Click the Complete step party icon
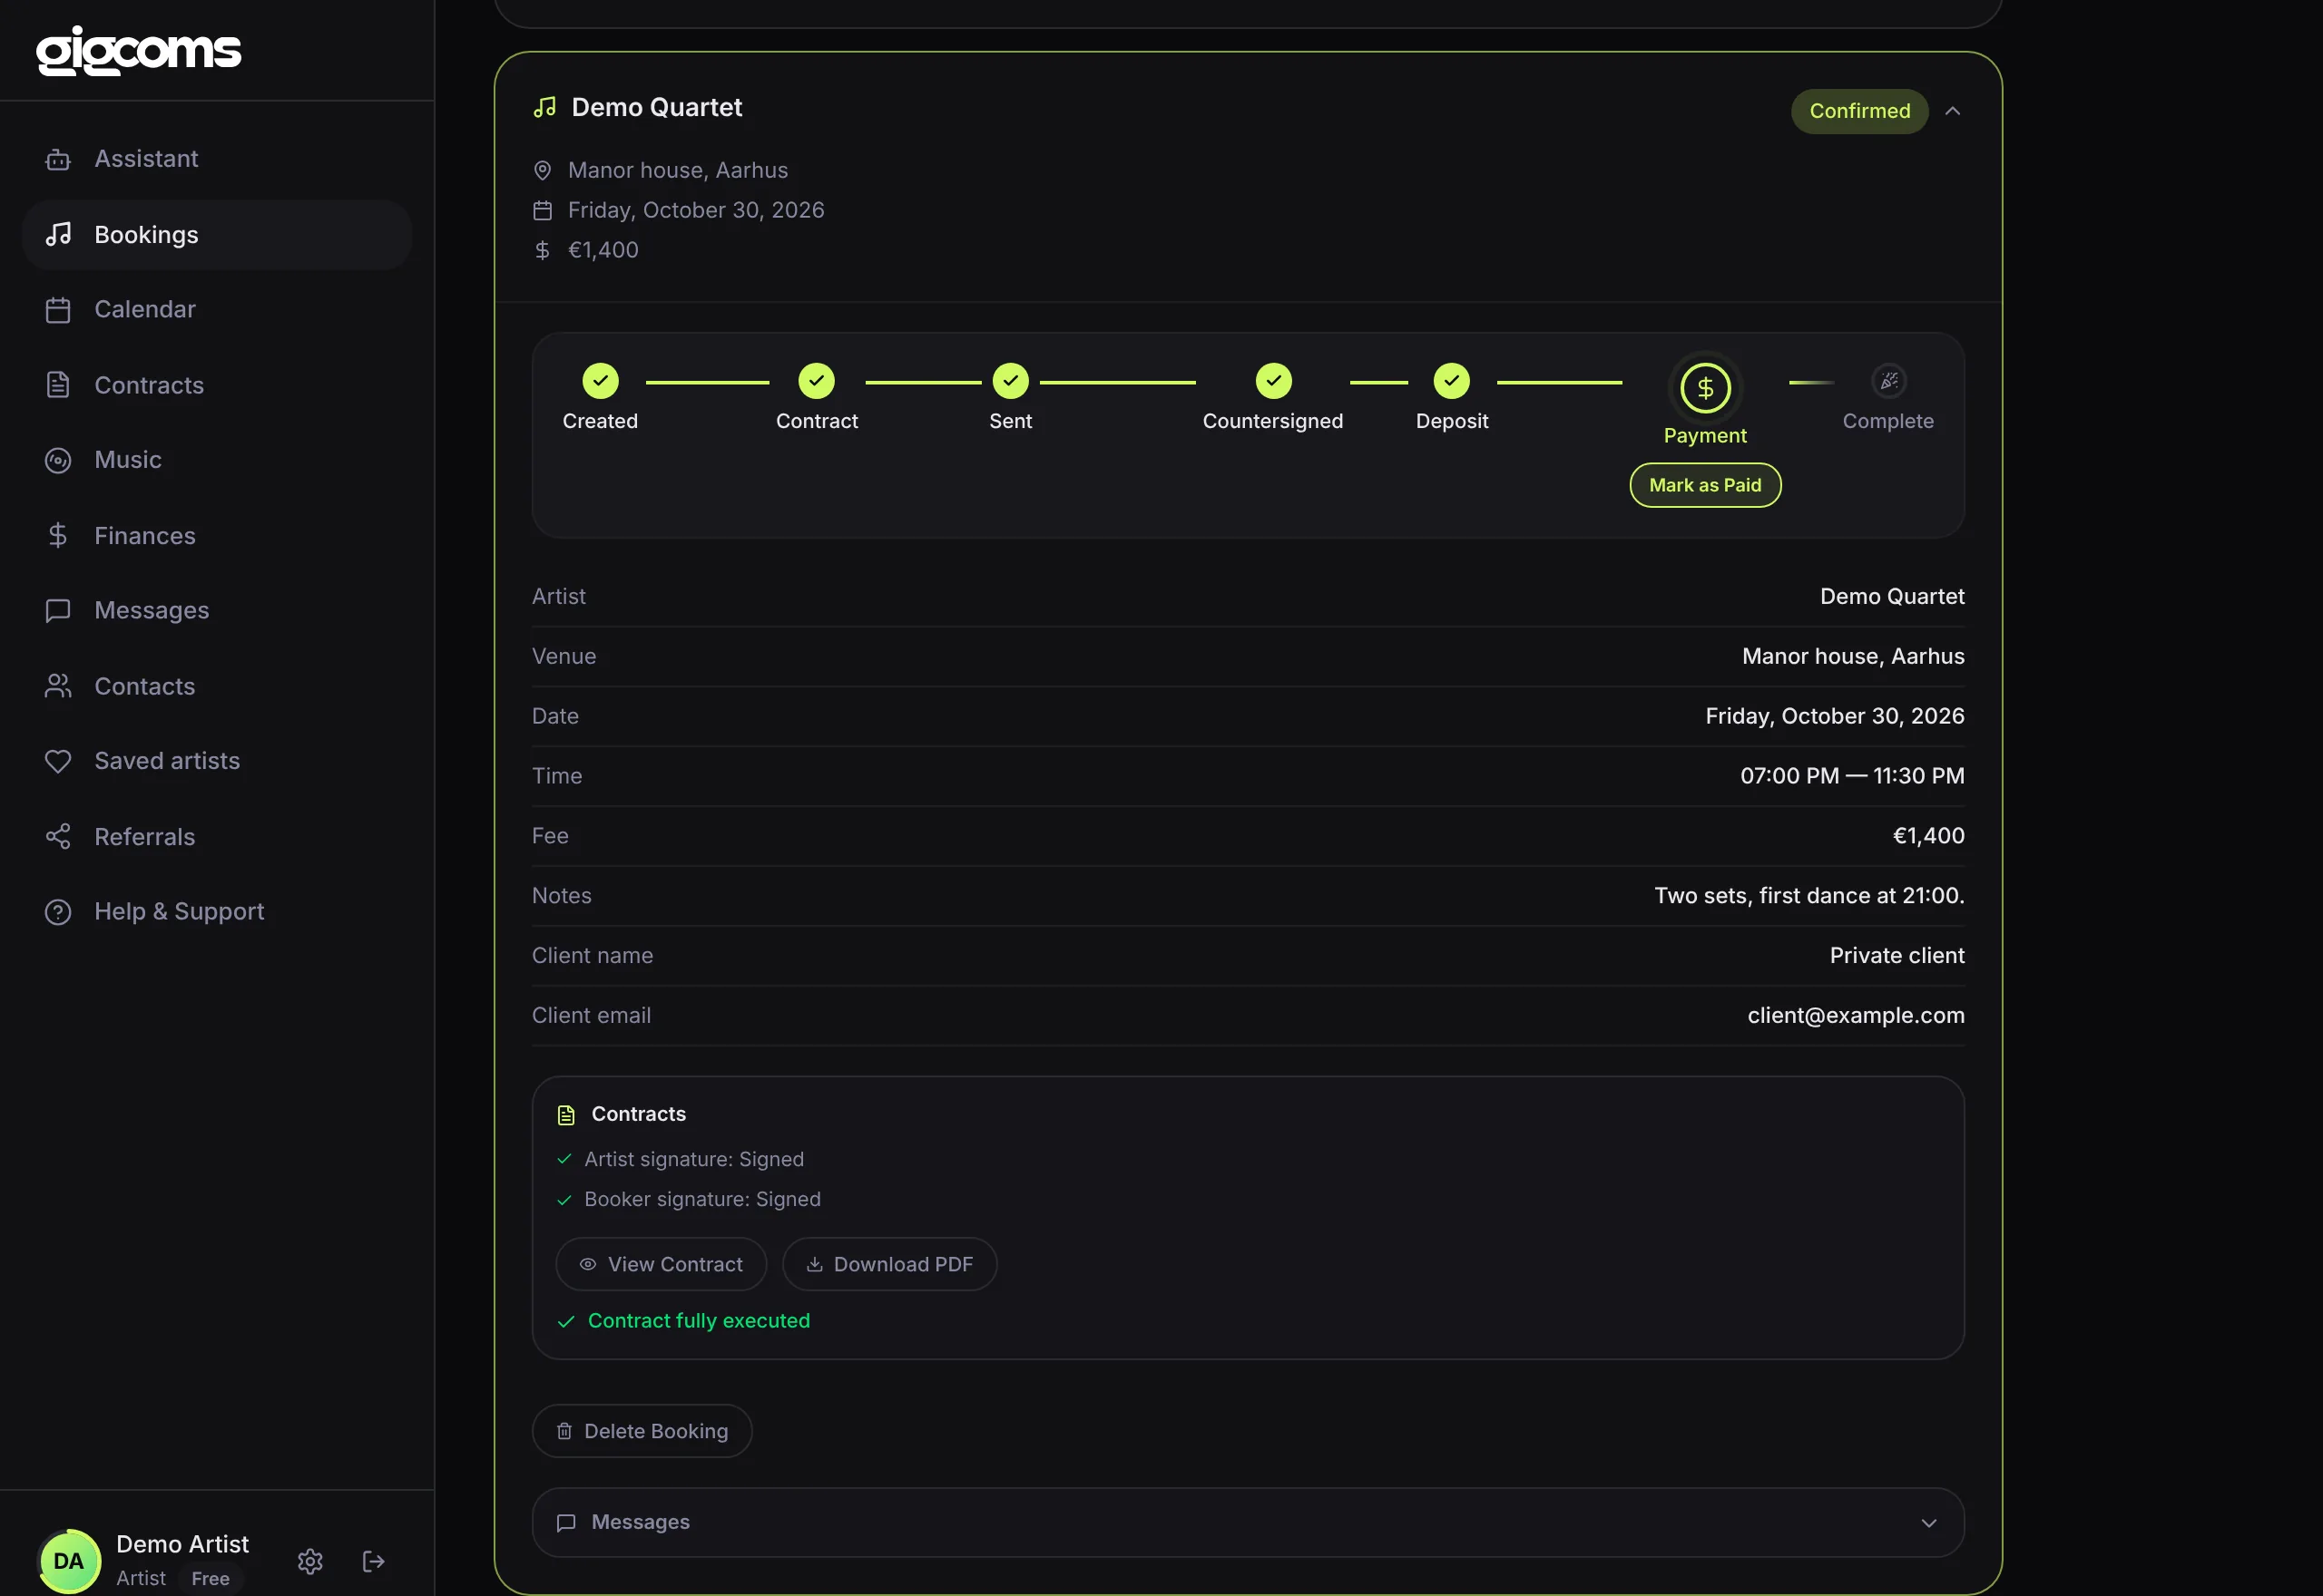2323x1596 pixels. click(1889, 381)
